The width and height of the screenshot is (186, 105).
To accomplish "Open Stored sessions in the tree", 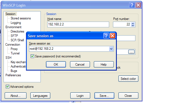I will pos(21,18).
